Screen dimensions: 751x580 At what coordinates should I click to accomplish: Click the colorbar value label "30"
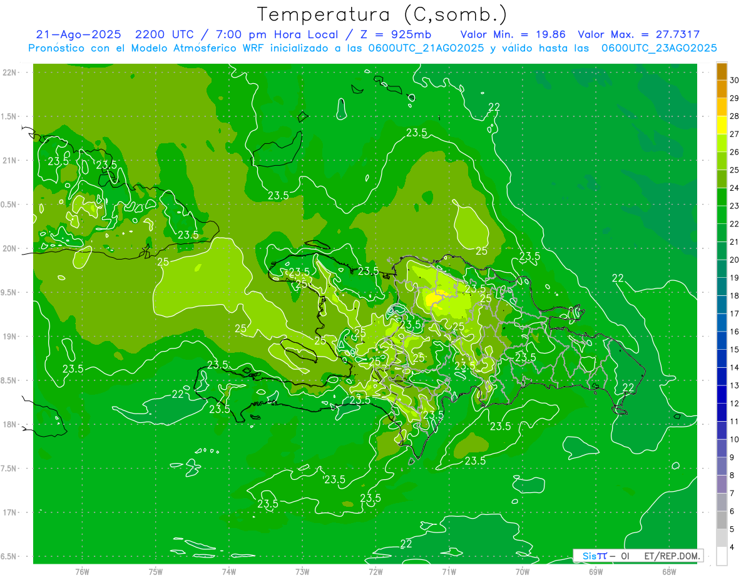point(735,80)
